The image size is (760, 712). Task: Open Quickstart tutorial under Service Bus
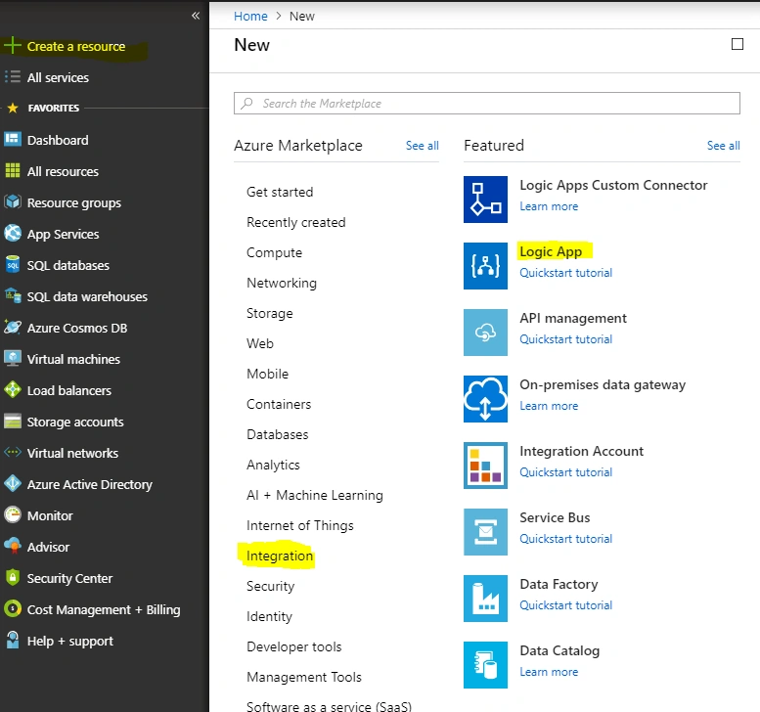[565, 539]
